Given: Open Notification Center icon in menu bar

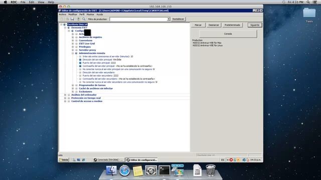Looking at the screenshot, I should 315,2.
